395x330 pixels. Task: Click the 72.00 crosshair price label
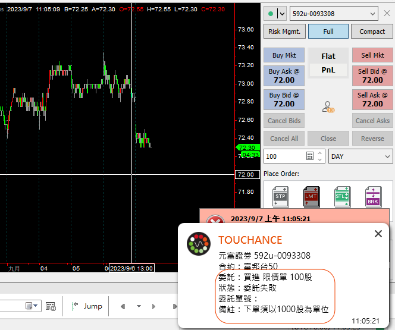pos(247,174)
